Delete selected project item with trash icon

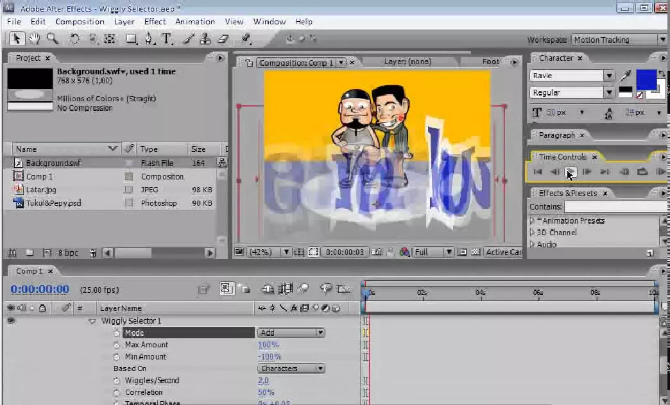coord(92,252)
